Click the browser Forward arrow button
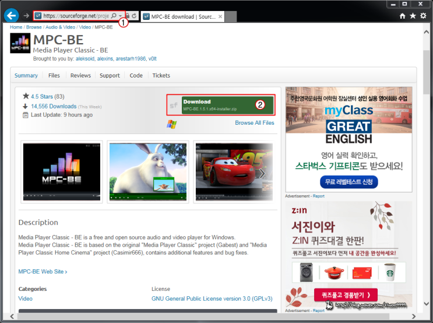Screen dimensions: 433x323 point(26,16)
